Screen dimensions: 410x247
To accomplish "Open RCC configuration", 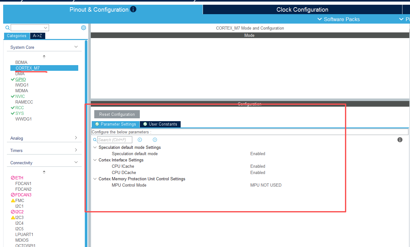I will 19,108.
